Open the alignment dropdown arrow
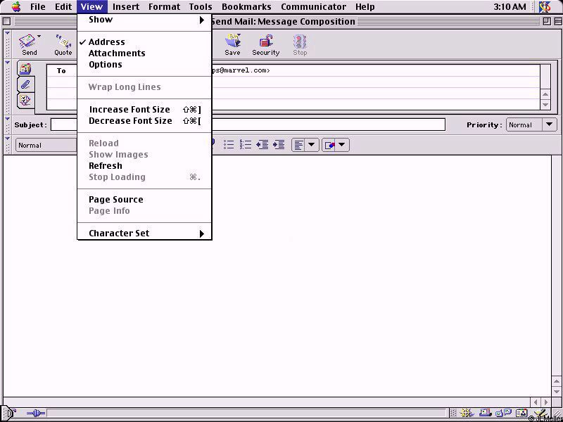 point(311,145)
